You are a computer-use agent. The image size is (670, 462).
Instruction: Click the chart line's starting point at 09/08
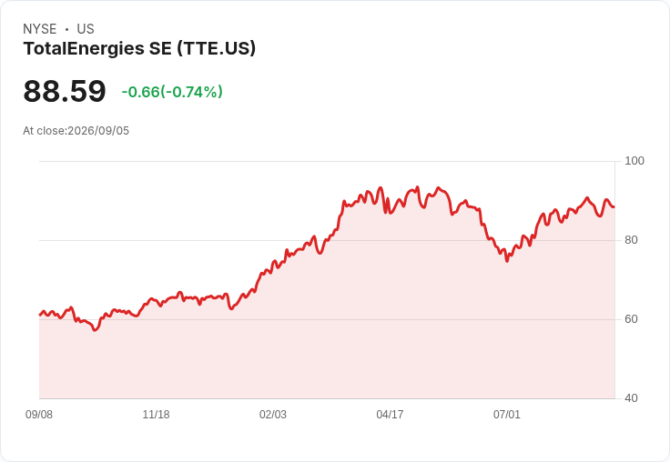pos(40,315)
